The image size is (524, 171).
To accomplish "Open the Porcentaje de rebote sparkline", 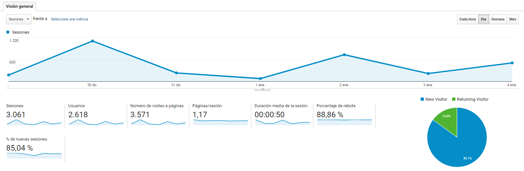I will pyautogui.click(x=345, y=122).
